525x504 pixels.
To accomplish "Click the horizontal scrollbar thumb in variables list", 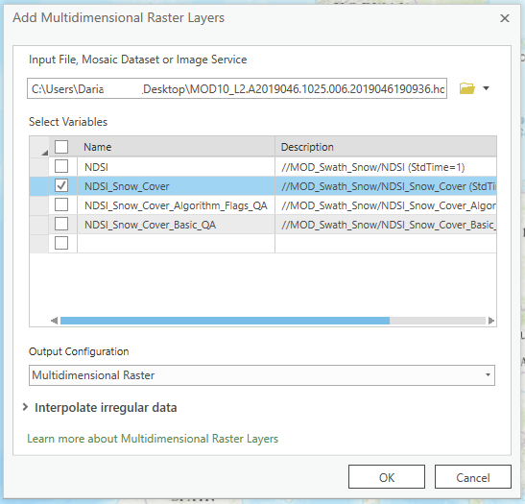I will pyautogui.click(x=225, y=321).
